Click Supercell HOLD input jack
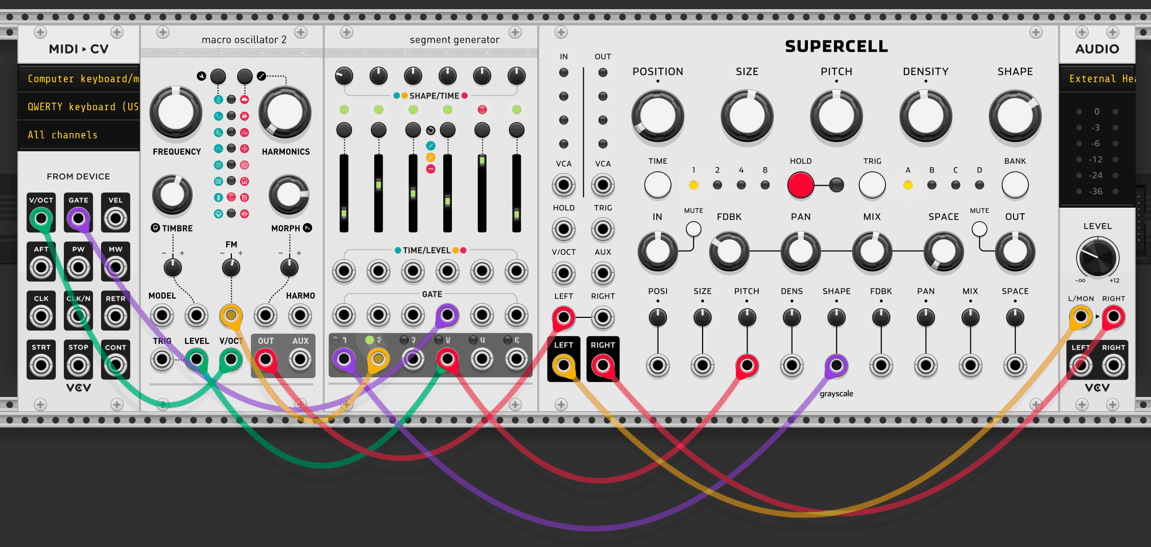This screenshot has height=547, width=1151. click(564, 229)
